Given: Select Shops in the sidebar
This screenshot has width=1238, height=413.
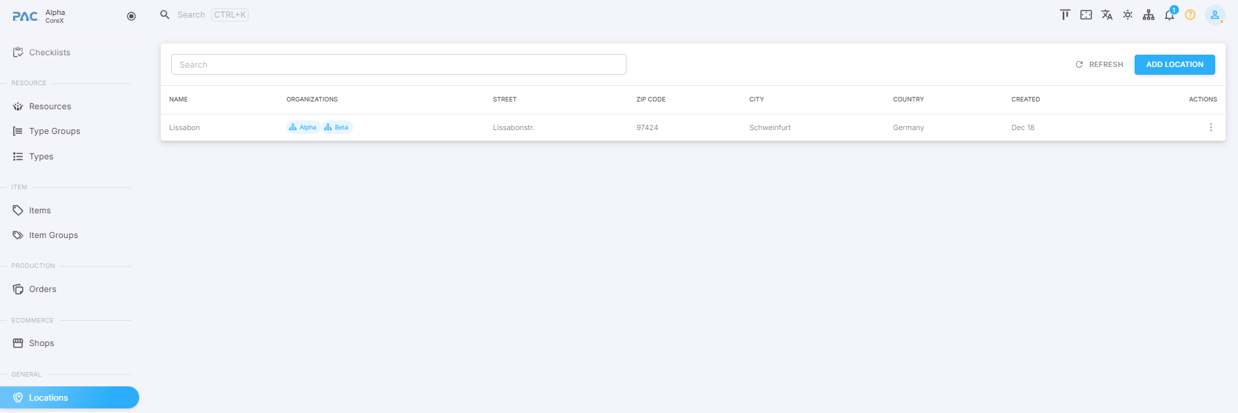Looking at the screenshot, I should tap(41, 343).
